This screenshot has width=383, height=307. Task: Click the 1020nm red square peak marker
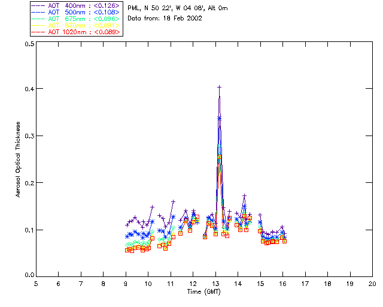click(x=220, y=156)
